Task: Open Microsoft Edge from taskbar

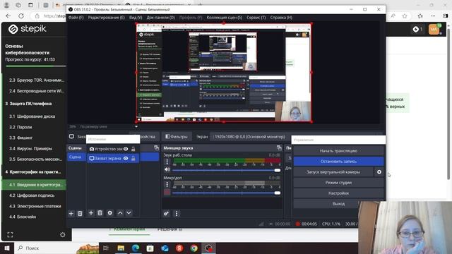Action: pyautogui.click(x=136, y=248)
